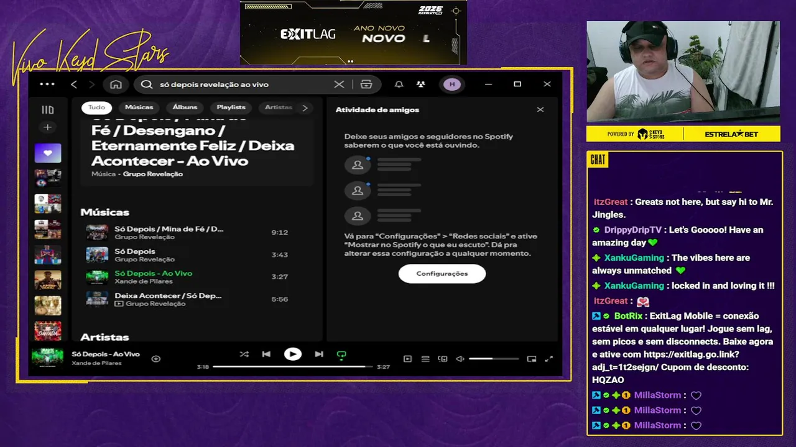Open Xande de Pilares link in player bar

(x=96, y=363)
